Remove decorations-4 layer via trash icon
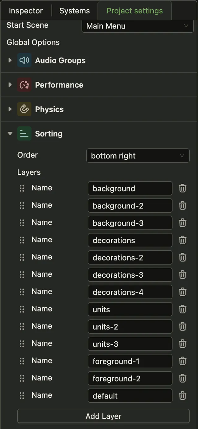The image size is (198, 429). pos(183,292)
